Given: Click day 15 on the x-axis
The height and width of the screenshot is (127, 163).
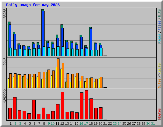Looking at the screenshot, I should click(x=76, y=124).
